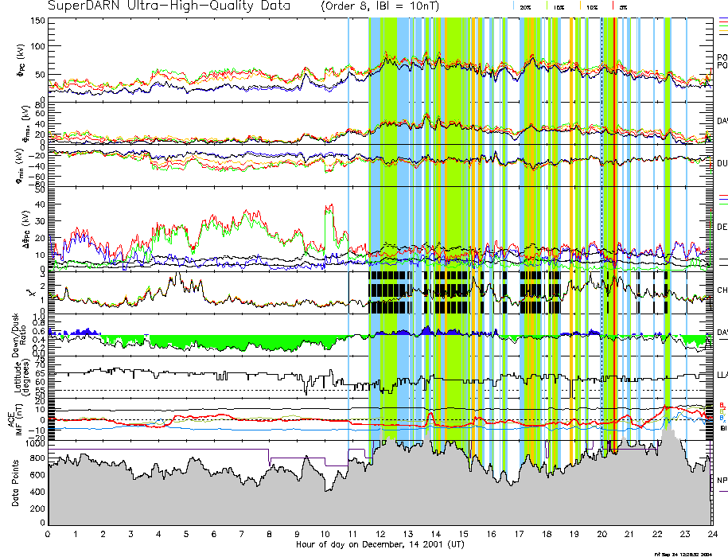Click the 30 tick on ΔΦPC axis
Viewport: 728px width, 557px height.
click(x=40, y=221)
